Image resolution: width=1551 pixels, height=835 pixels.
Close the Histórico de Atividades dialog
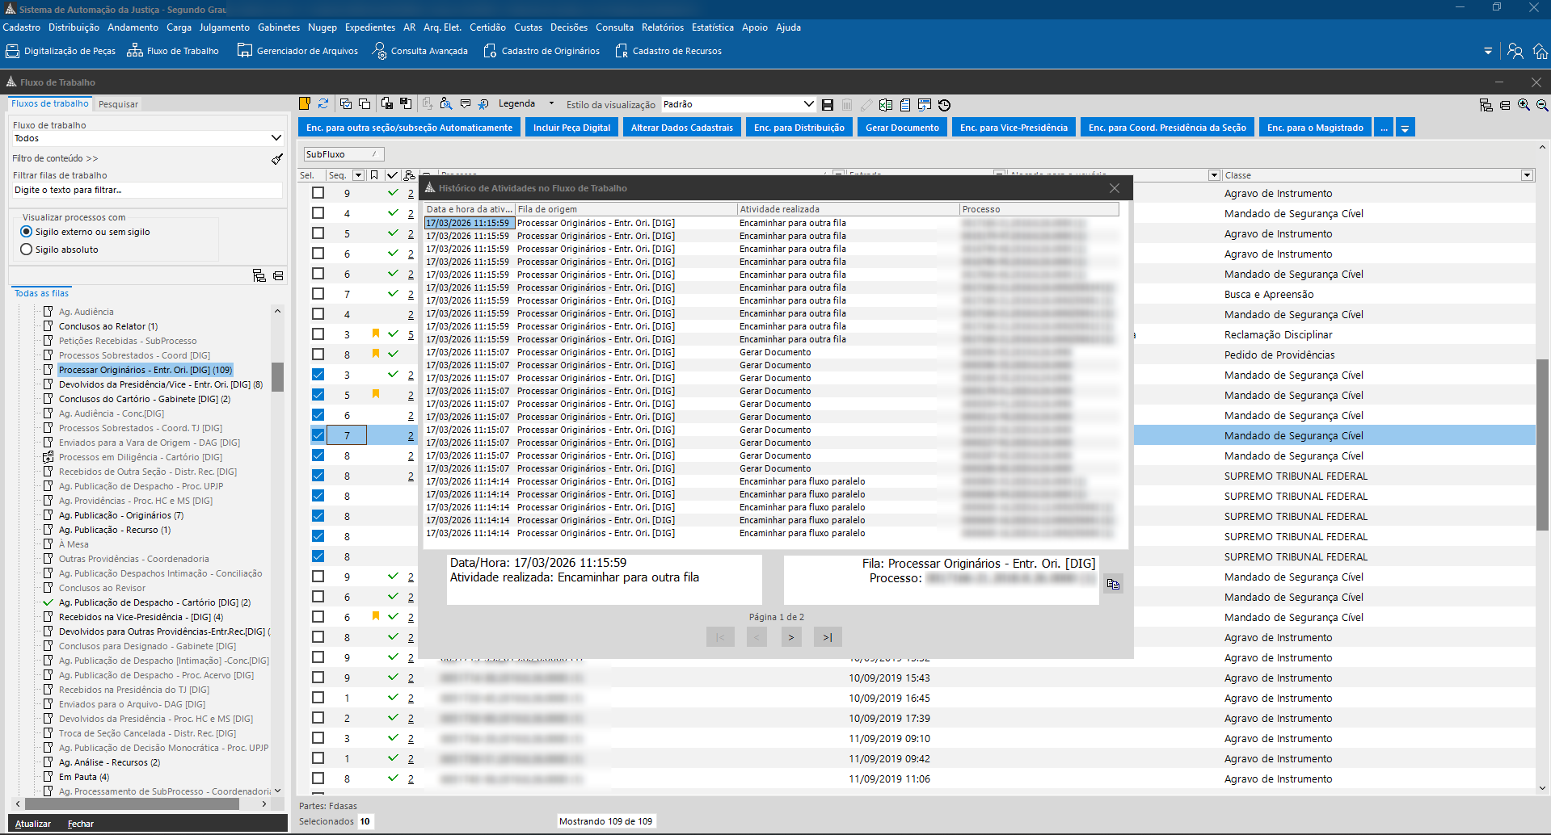(x=1115, y=188)
